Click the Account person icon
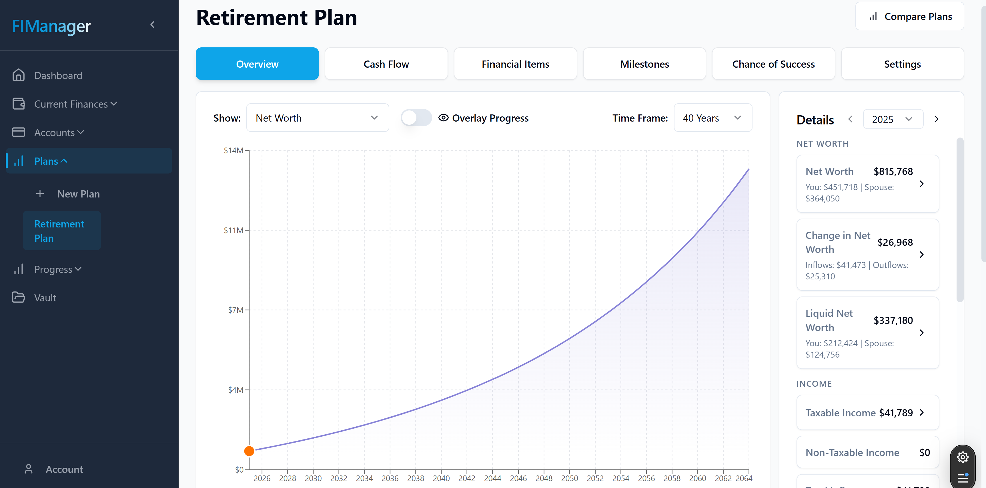The height and width of the screenshot is (488, 986). [x=29, y=469]
